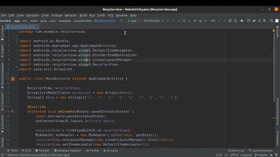The width and height of the screenshot is (280, 157).
Task: Click the related XML file gutter icon on line 11
Action: point(13,78)
